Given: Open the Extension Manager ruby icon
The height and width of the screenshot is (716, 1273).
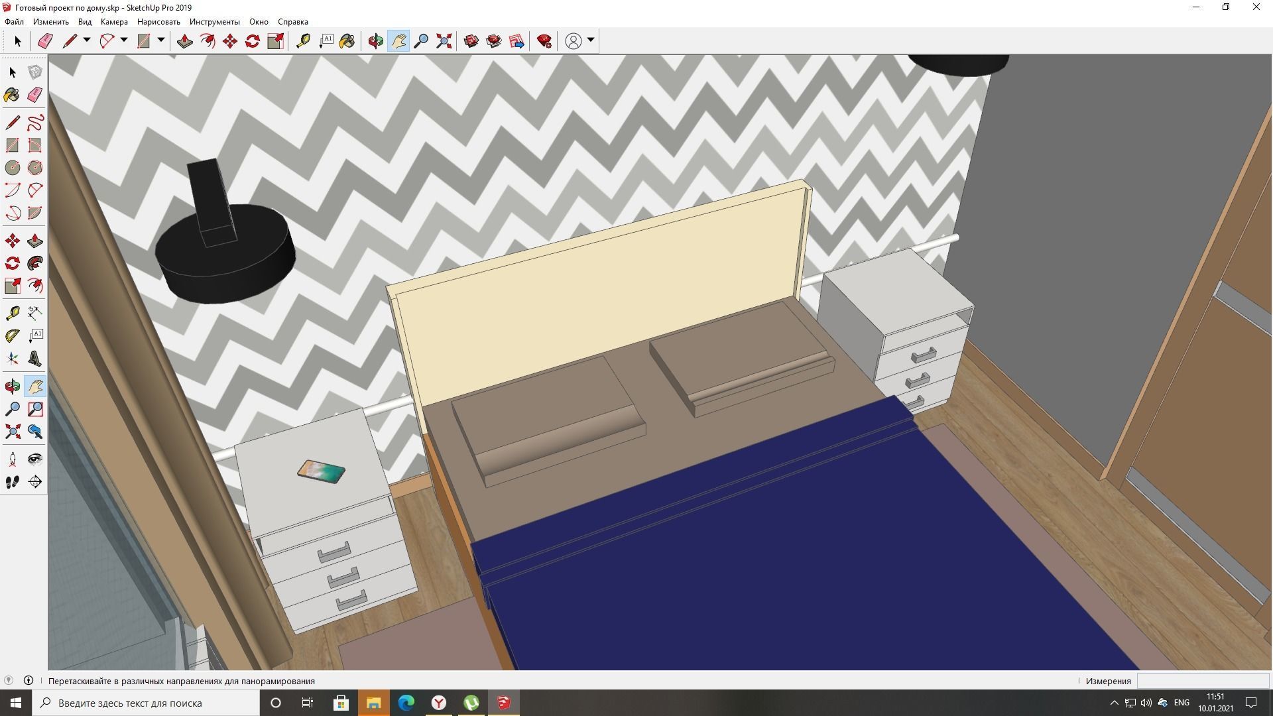Looking at the screenshot, I should pyautogui.click(x=544, y=41).
